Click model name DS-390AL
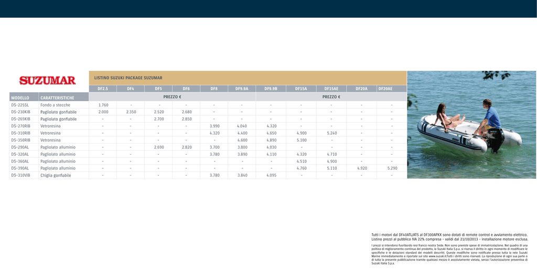The width and height of the screenshot is (537, 274). [x=19, y=168]
